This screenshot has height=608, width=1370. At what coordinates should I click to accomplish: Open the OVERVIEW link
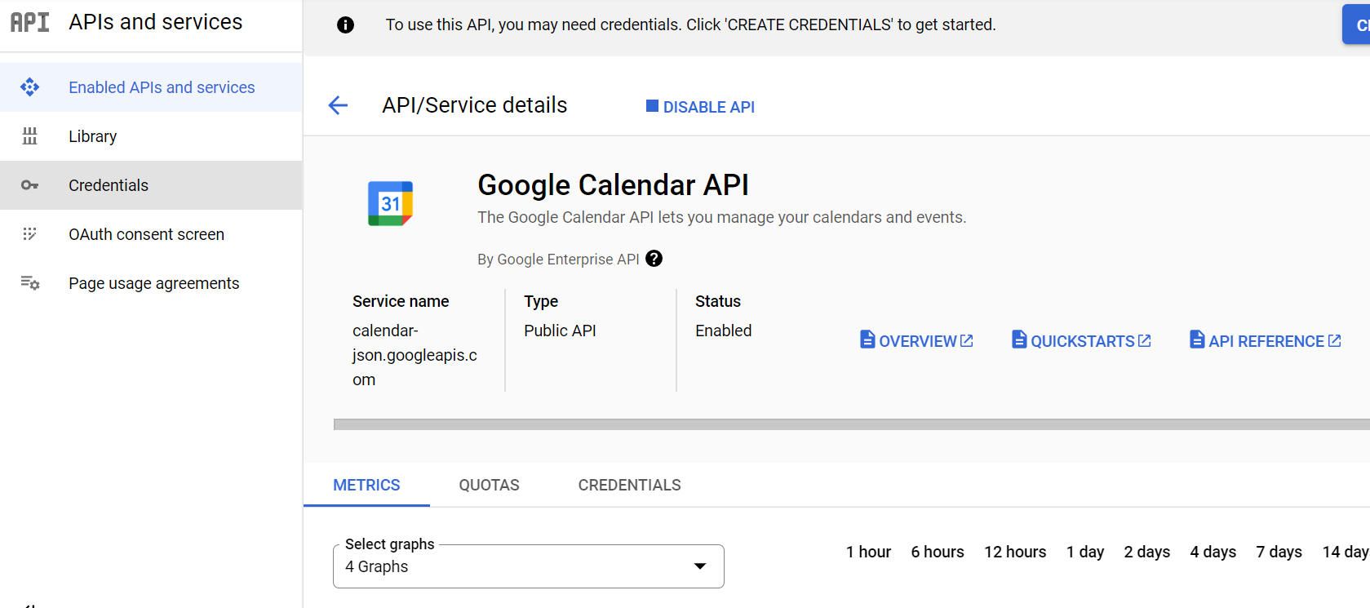(917, 340)
